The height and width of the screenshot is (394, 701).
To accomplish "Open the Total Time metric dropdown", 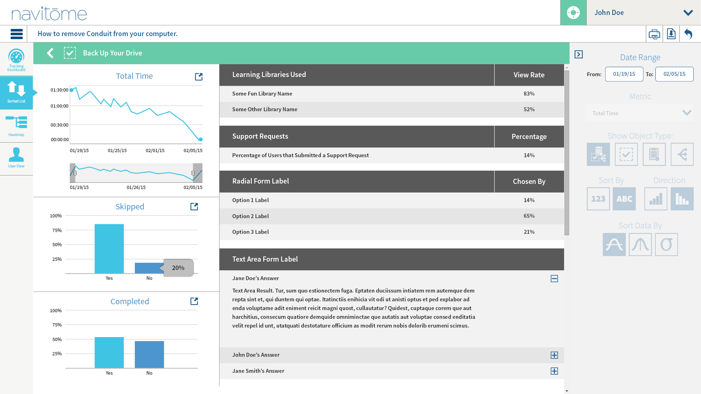I will 640,113.
